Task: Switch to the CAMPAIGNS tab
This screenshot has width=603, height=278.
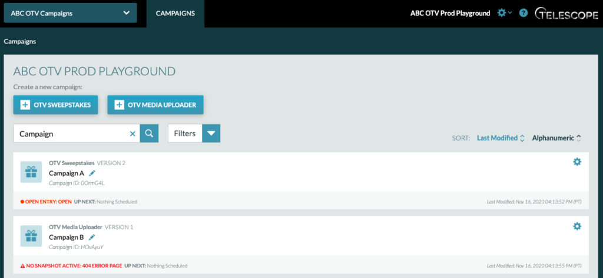Action: click(x=175, y=14)
